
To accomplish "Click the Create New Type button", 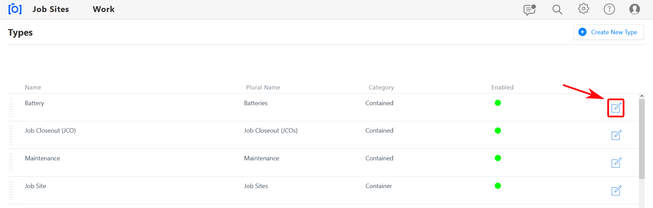I will point(608,32).
